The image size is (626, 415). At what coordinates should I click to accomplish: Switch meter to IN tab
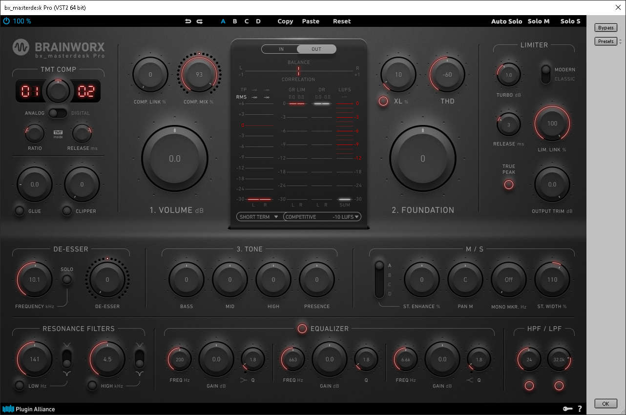click(x=281, y=49)
